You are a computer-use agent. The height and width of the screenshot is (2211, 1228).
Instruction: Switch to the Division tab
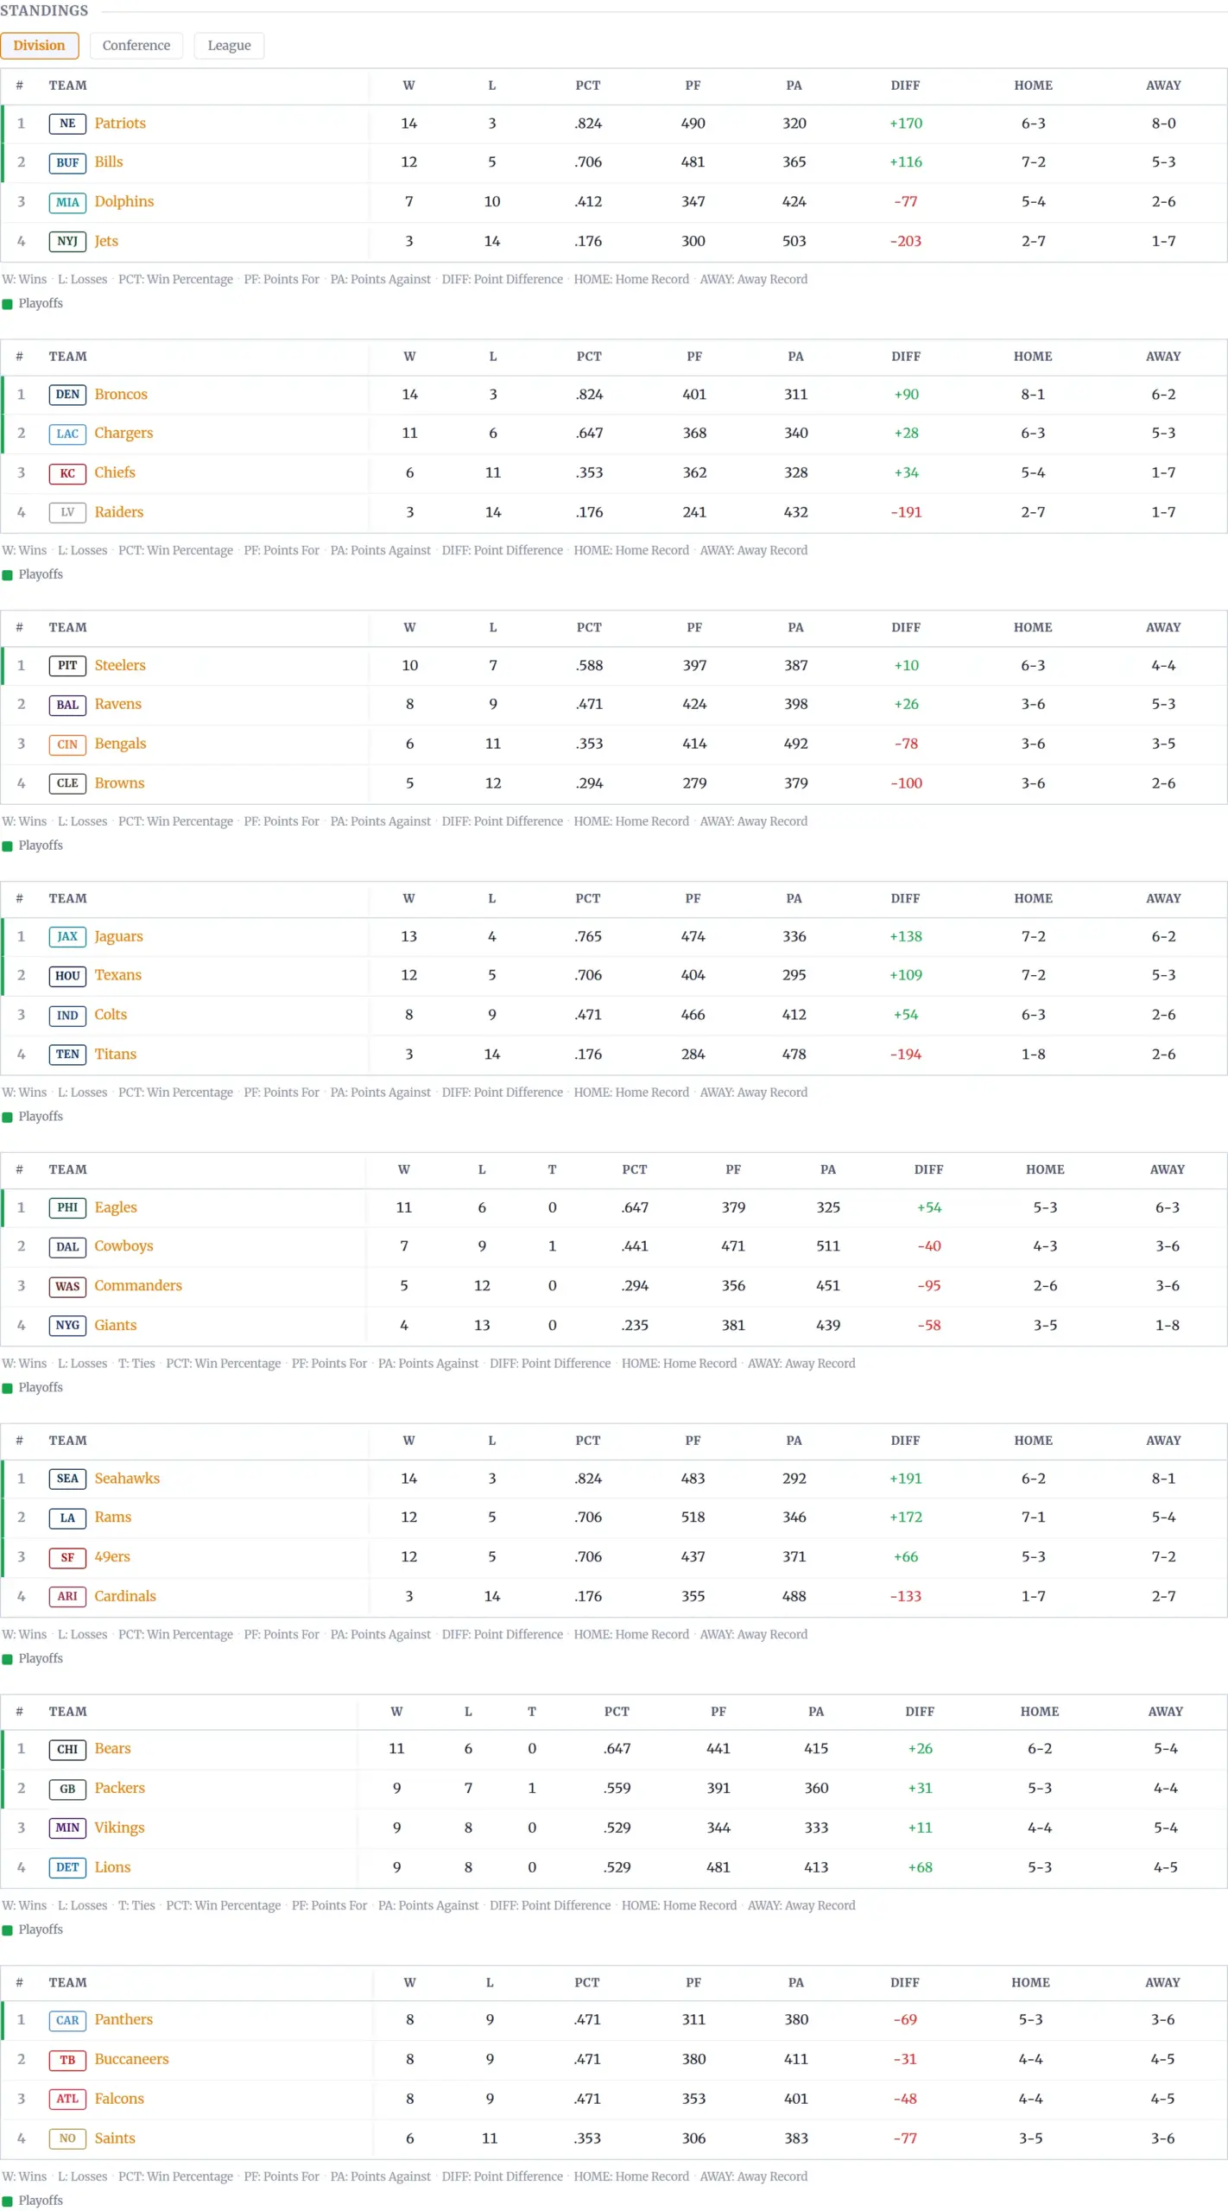[x=40, y=46]
